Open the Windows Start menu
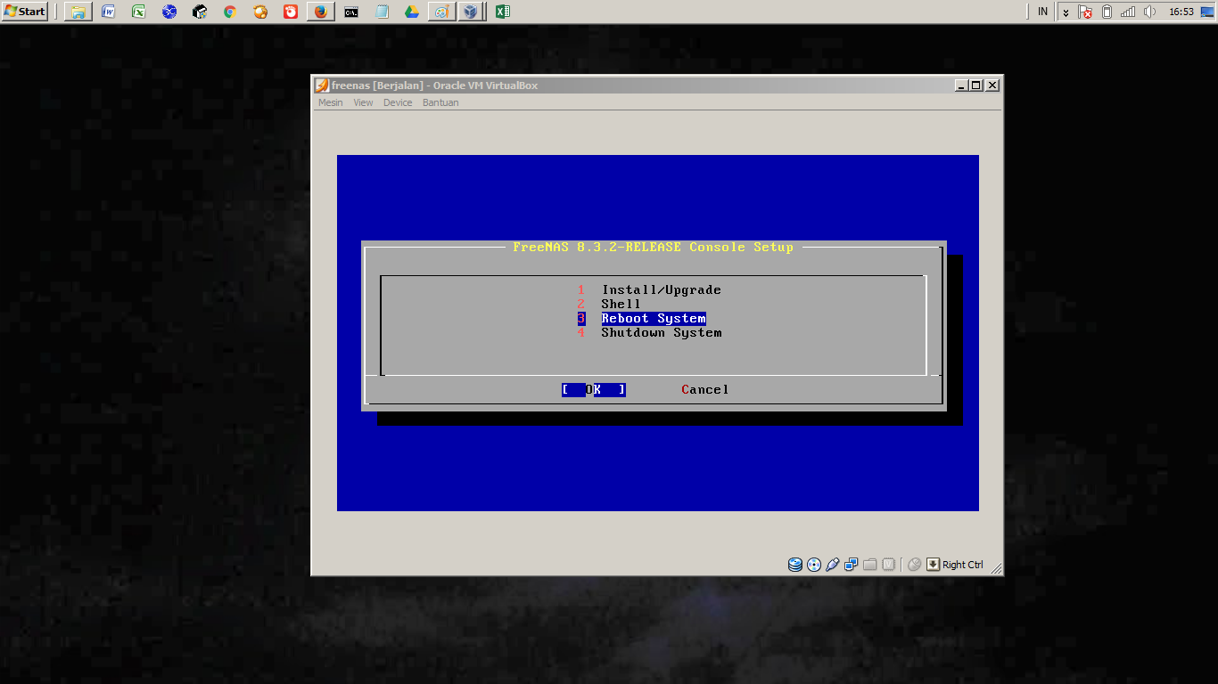 pyautogui.click(x=25, y=12)
